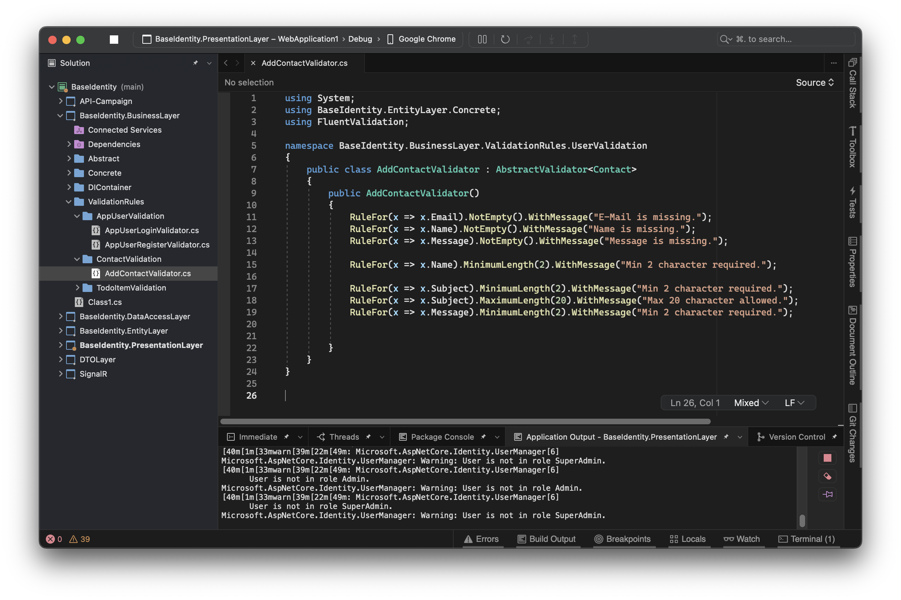
Task: Expand BaseIdentity.EntityLayer project
Action: point(61,330)
